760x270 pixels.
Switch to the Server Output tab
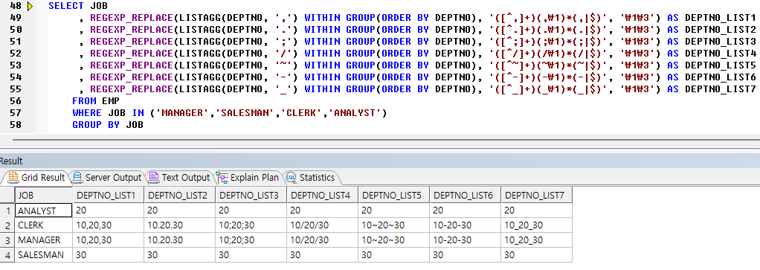pyautogui.click(x=106, y=178)
